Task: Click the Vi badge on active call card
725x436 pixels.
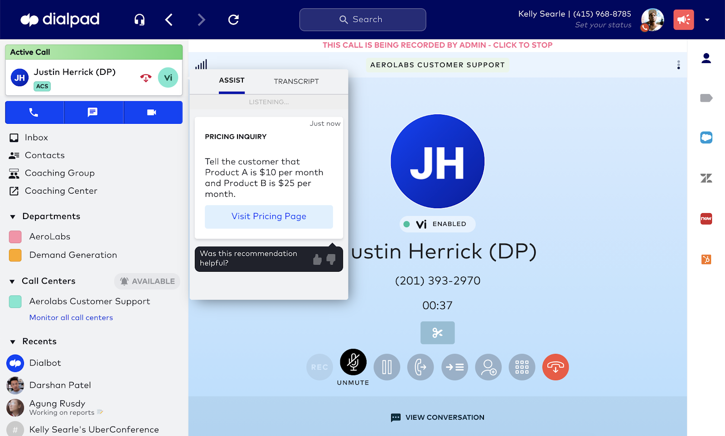Action: coord(168,78)
